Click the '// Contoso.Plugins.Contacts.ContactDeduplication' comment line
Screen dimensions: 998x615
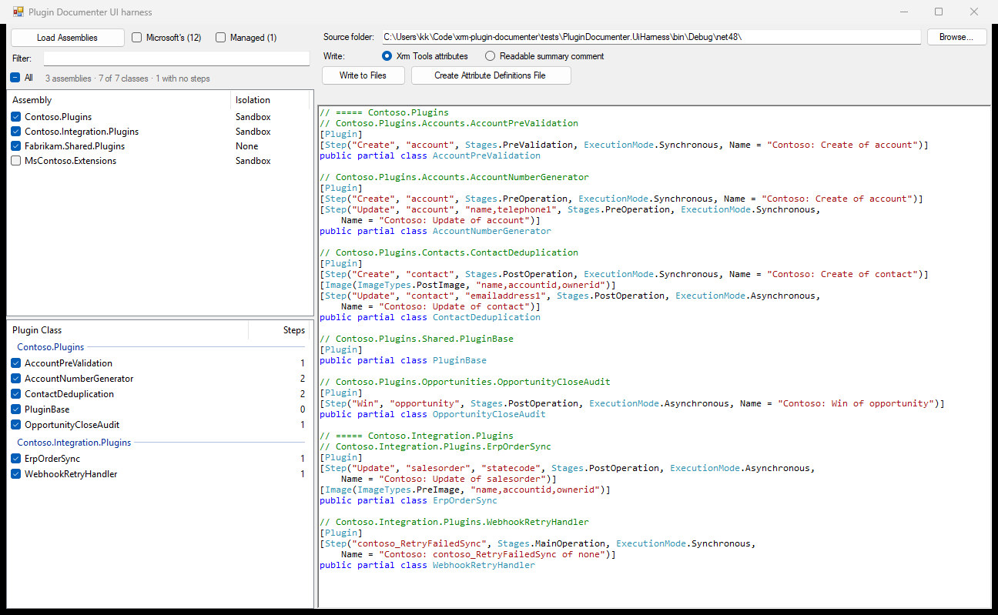449,252
